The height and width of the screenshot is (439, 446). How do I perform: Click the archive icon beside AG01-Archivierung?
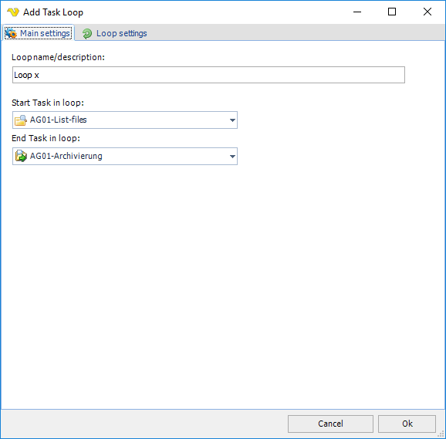tap(21, 156)
